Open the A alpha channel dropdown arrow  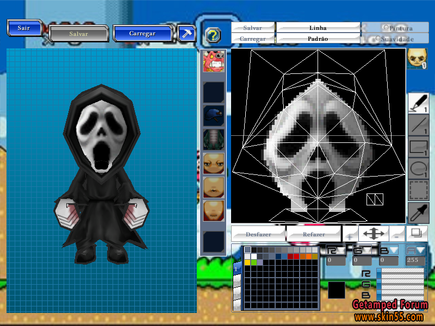[x=420, y=250]
